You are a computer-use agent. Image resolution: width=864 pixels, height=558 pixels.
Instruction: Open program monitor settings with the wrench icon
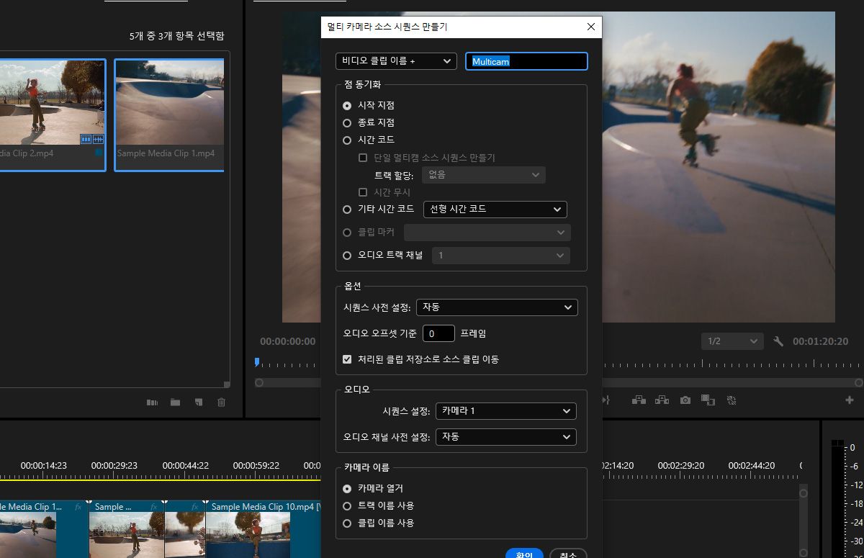tap(778, 341)
